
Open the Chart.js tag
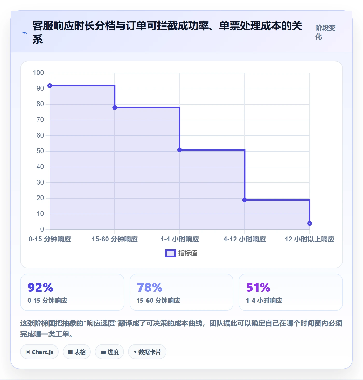tap(39, 352)
